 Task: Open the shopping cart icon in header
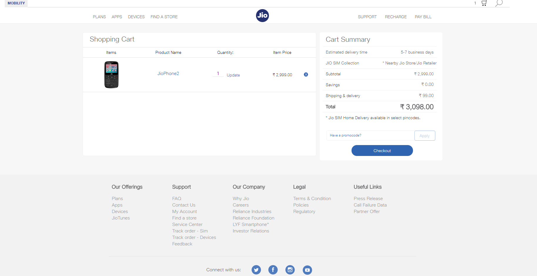pyautogui.click(x=484, y=3)
